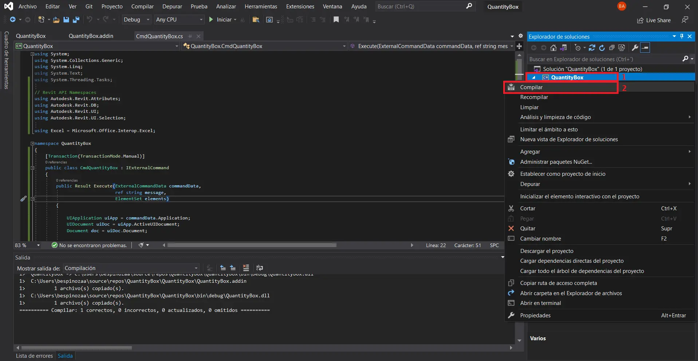Open editor settings gear near the tabs
Image resolution: width=698 pixels, height=361 pixels.
[521, 36]
